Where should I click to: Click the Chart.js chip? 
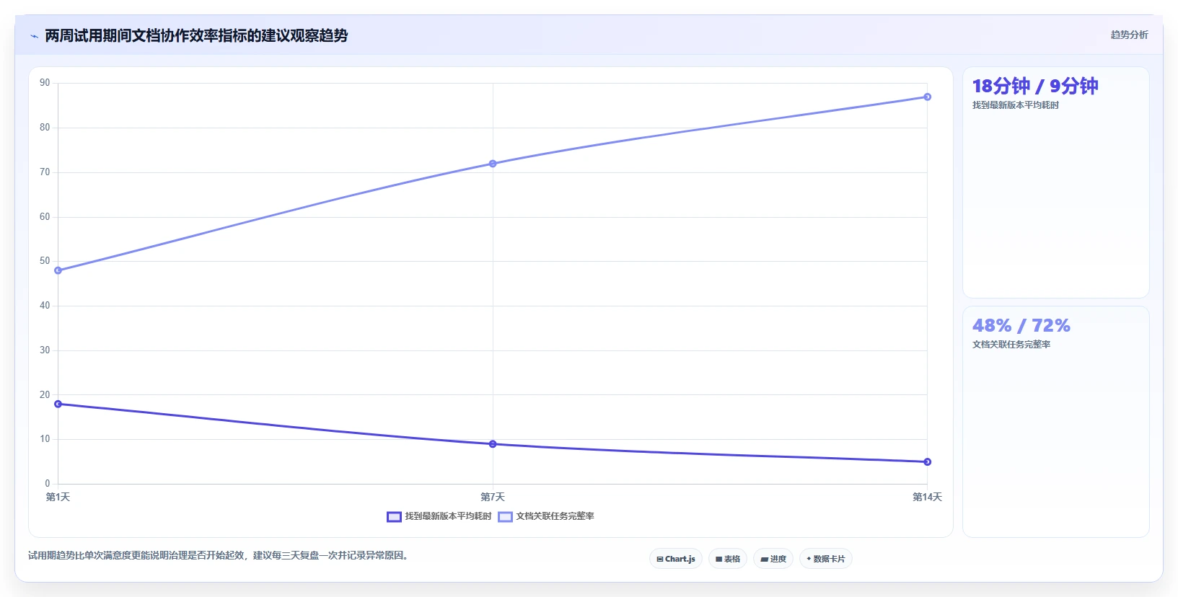click(676, 559)
